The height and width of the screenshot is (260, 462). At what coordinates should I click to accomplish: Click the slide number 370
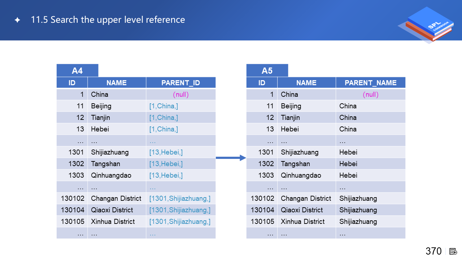pos(433,251)
